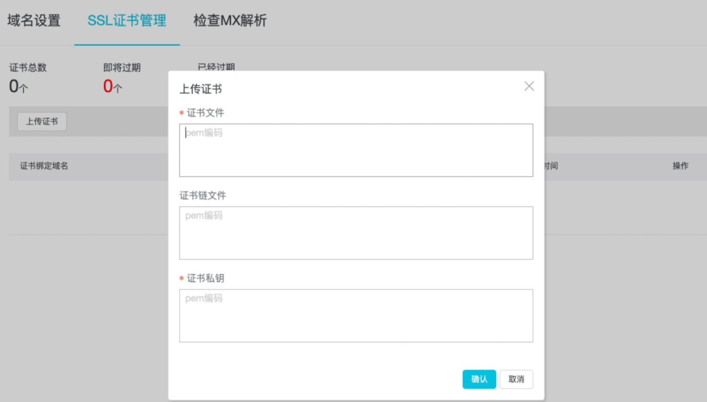This screenshot has height=402, width=707.
Task: Open the 检查MX解析 tab
Action: point(230,21)
